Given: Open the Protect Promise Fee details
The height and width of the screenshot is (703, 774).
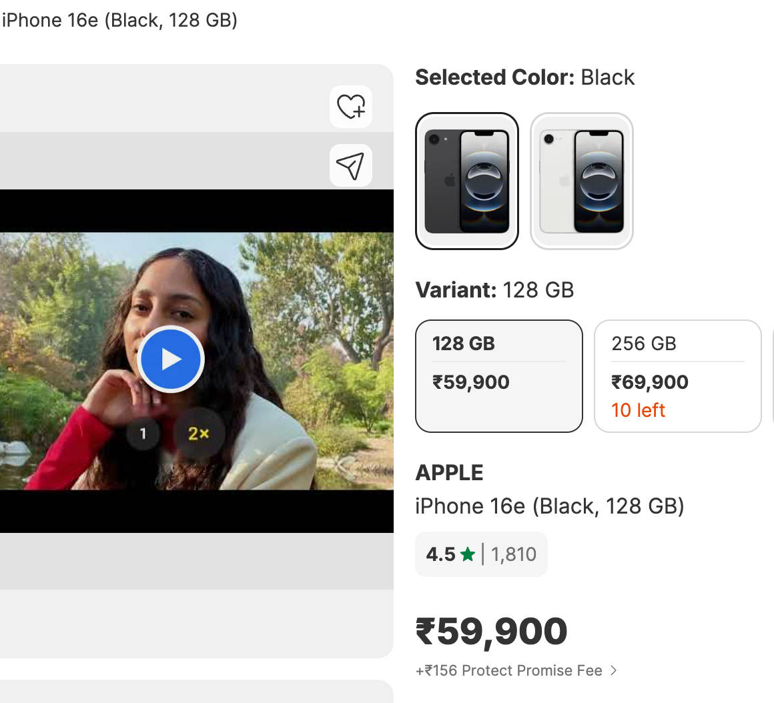Looking at the screenshot, I should tap(509, 671).
